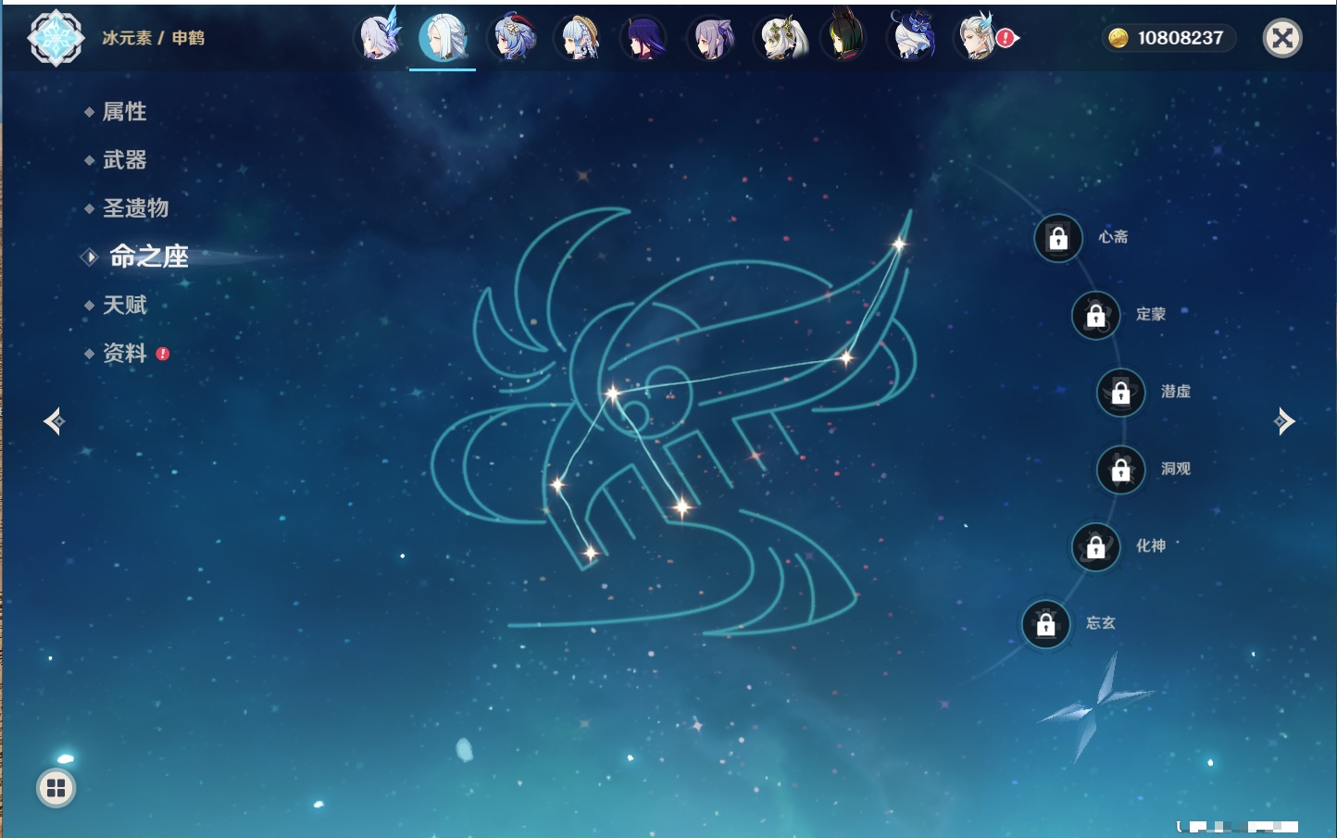
Task: Open the locked 潜虚 constellation node
Action: (1121, 393)
